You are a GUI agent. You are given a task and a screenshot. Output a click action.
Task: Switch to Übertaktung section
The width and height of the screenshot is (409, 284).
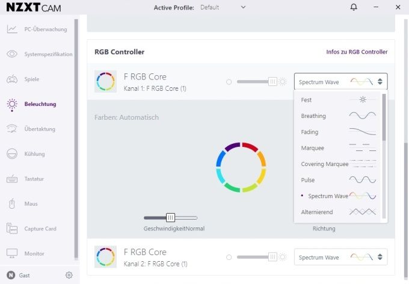tap(40, 129)
